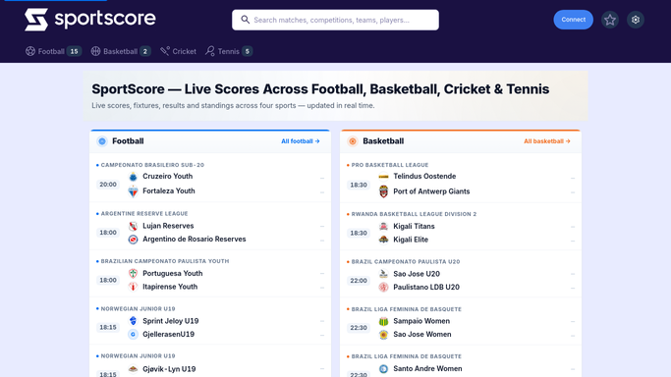Screen dimensions: 671x377
Task: Open the Tennis tab
Action: (x=229, y=51)
